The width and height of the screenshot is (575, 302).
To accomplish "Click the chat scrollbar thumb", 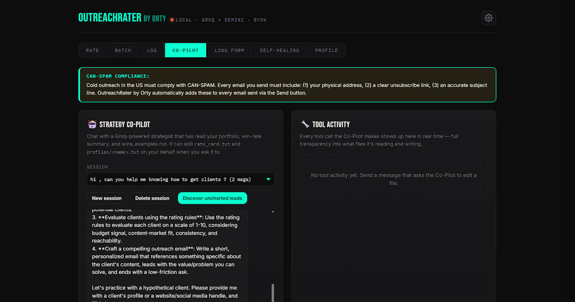I will 273,293.
